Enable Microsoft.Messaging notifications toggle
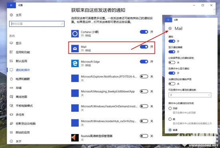220x148 pixels. point(144,92)
